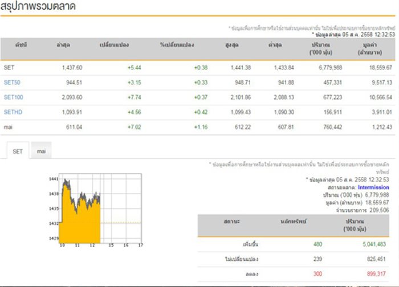This screenshot has height=287, width=399.
Task: Select SET100 percent change +0.37
Action: (x=201, y=97)
